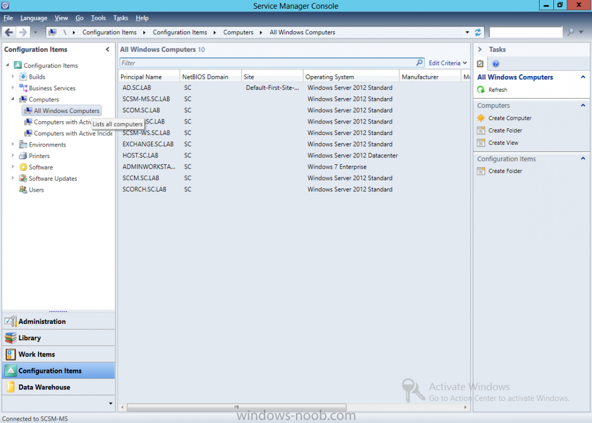
Task: Click the Back navigation arrow
Action: [x=9, y=32]
